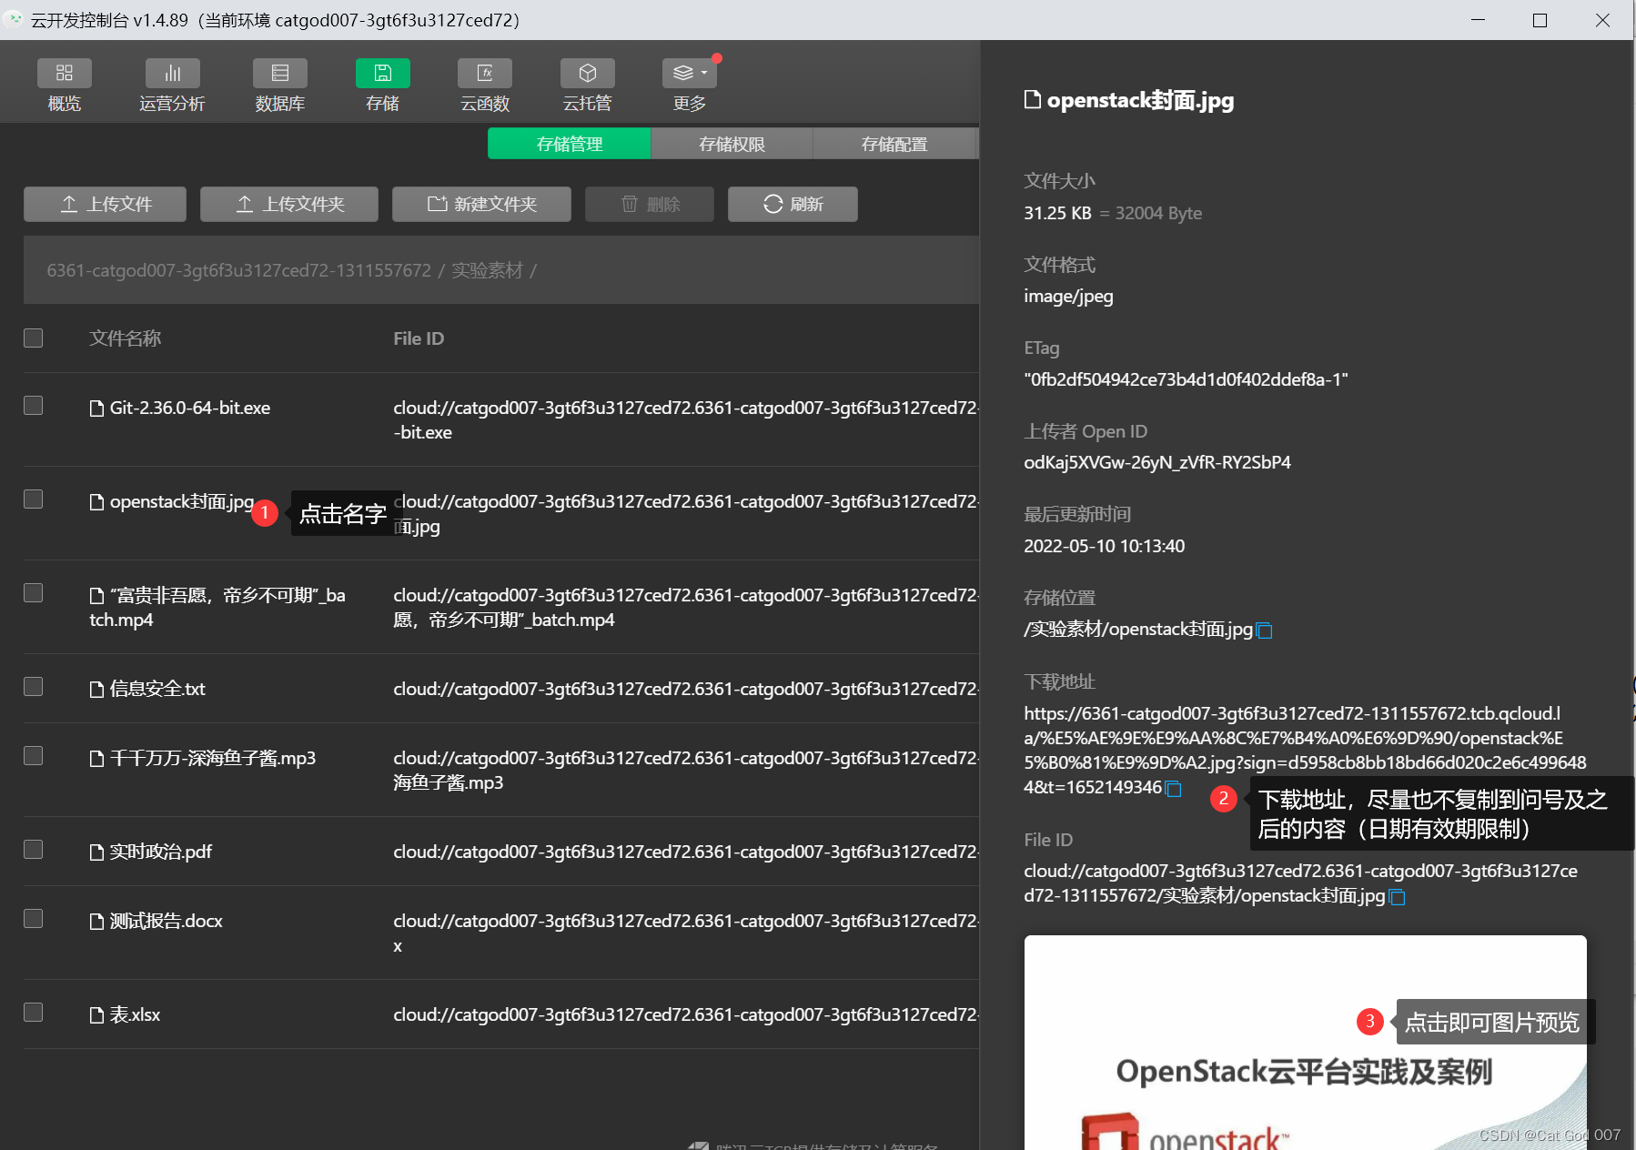Expand the 更多 more menu
Screen dimensions: 1636x1150
point(690,86)
